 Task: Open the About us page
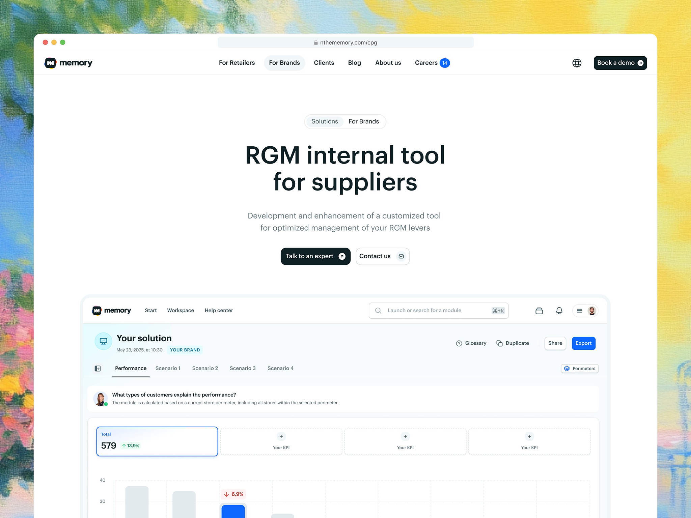click(388, 63)
